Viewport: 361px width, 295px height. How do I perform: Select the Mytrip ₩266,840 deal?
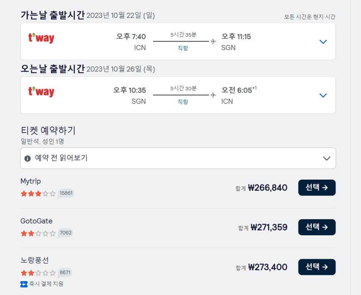pos(317,188)
